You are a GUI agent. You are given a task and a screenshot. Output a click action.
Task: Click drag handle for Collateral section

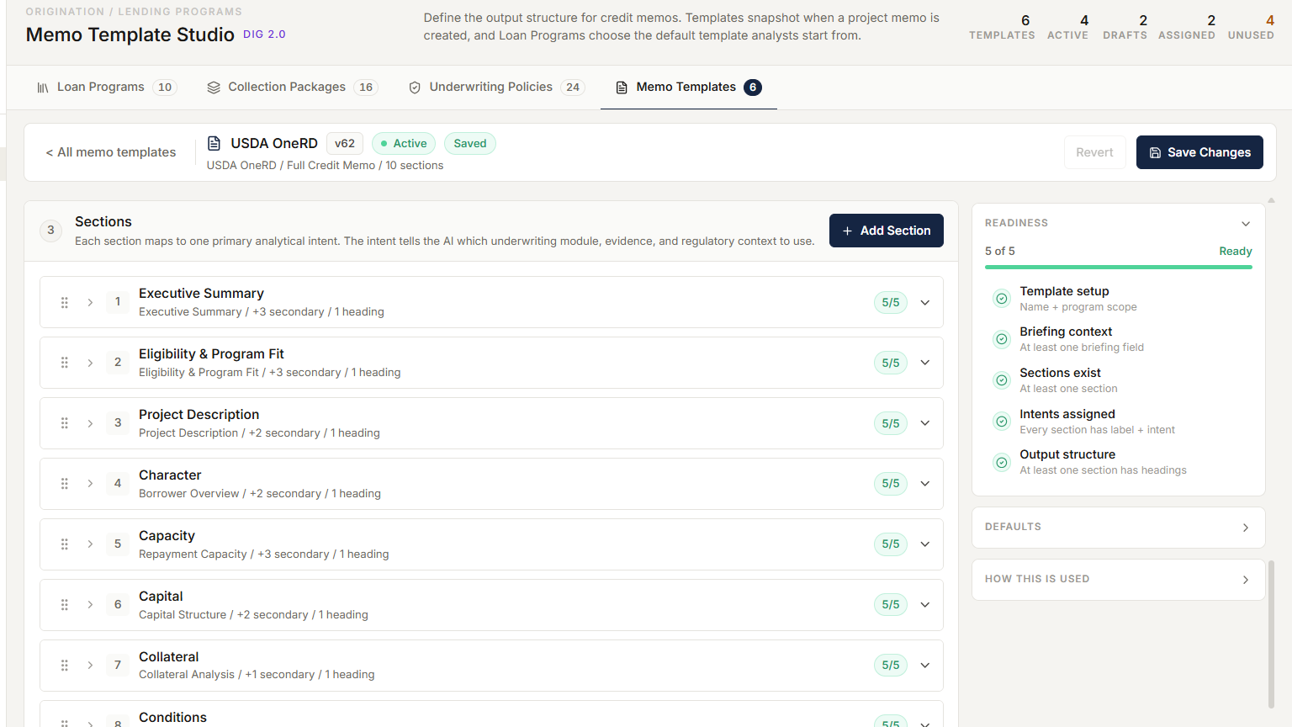tap(64, 666)
